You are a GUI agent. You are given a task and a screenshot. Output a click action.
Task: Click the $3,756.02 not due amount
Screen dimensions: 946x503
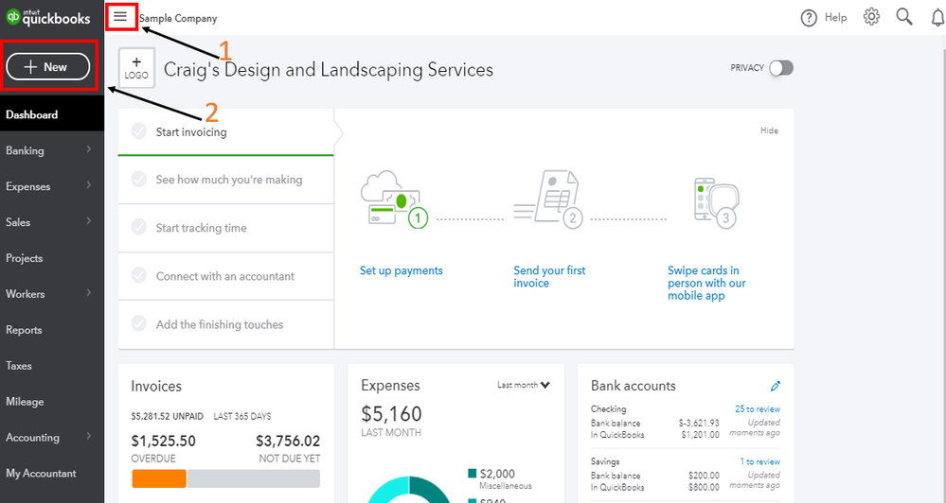(288, 441)
